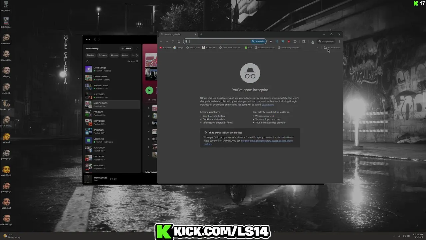Screen dimensions: 426x240
Task: Open Spotify three-dot menu
Action: [x=88, y=39]
